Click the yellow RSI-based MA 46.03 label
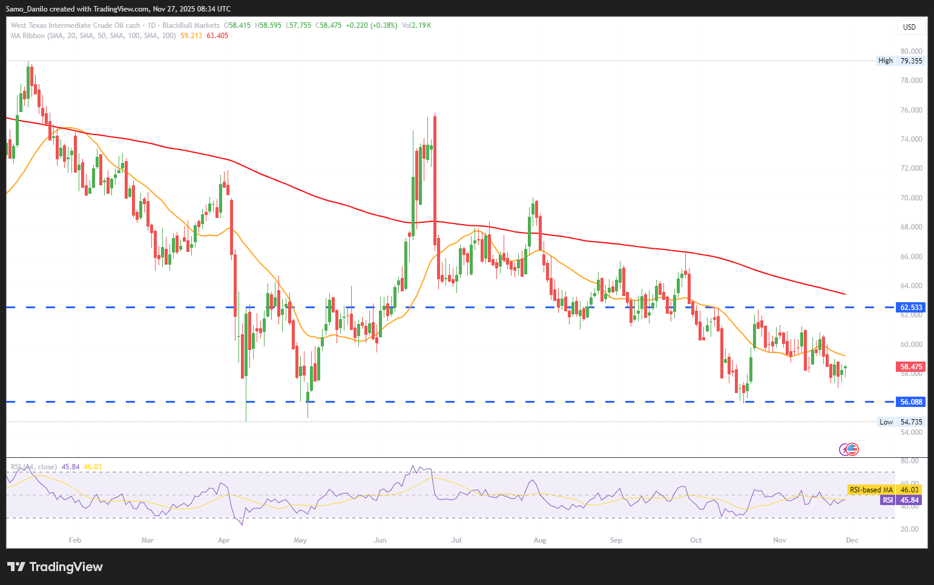This screenshot has height=585, width=934. click(884, 490)
